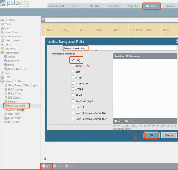Open the IPSec Tunnels icon
178x170 pixels.
2,40
